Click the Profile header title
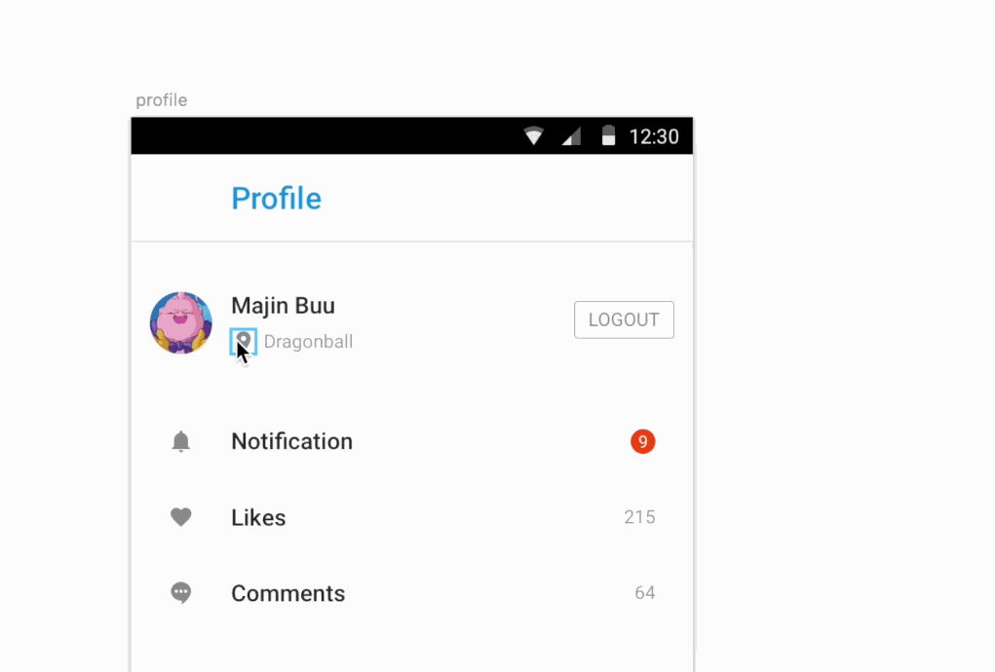Screen dimensions: 995x672 [276, 199]
